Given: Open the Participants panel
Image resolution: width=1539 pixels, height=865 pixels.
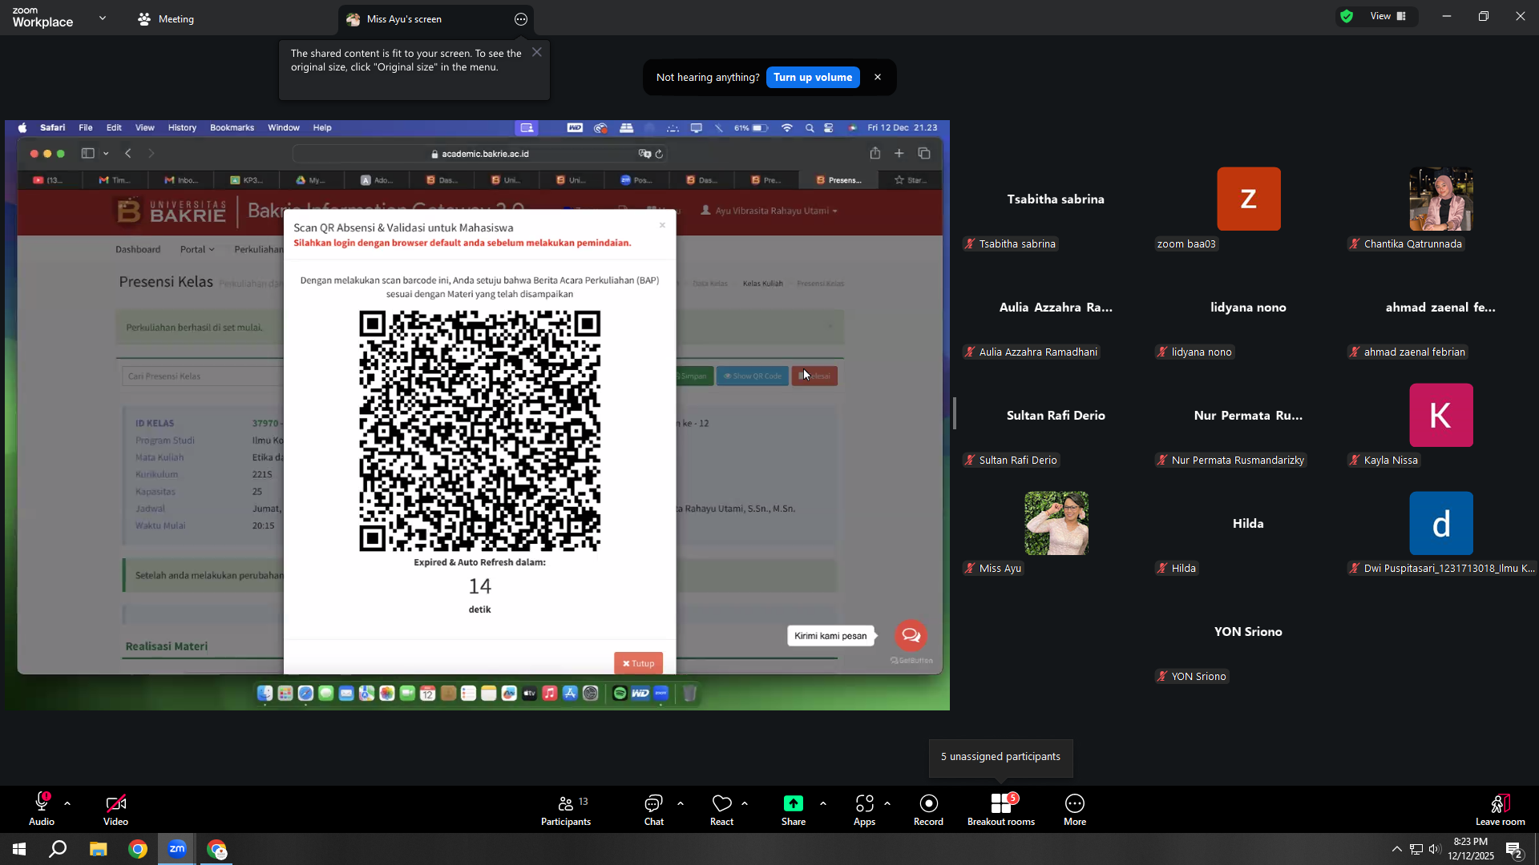Looking at the screenshot, I should coord(566,809).
